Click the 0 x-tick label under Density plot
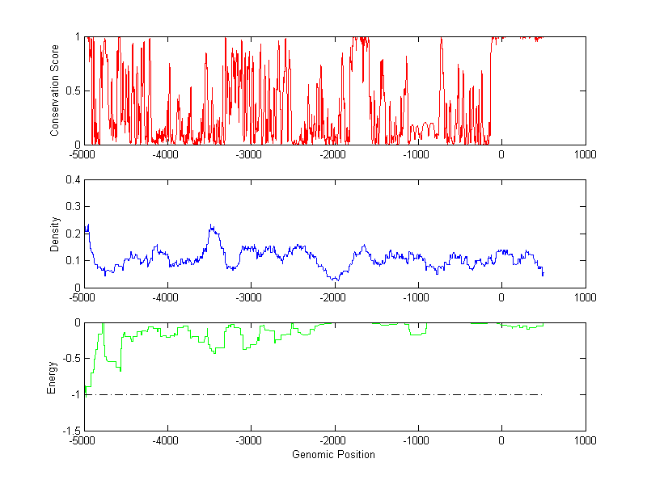This screenshot has height=484, width=647. point(501,297)
